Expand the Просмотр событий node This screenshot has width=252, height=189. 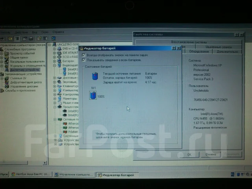click(x=2, y=54)
